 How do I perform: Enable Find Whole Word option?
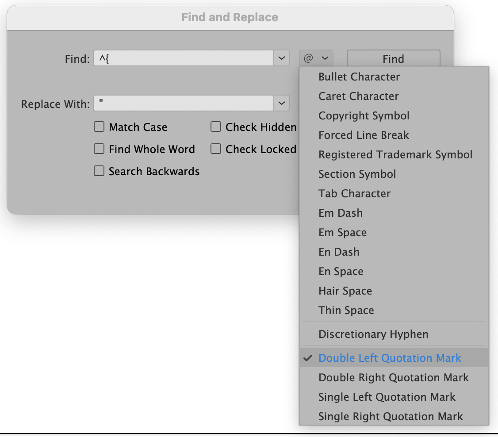click(99, 149)
